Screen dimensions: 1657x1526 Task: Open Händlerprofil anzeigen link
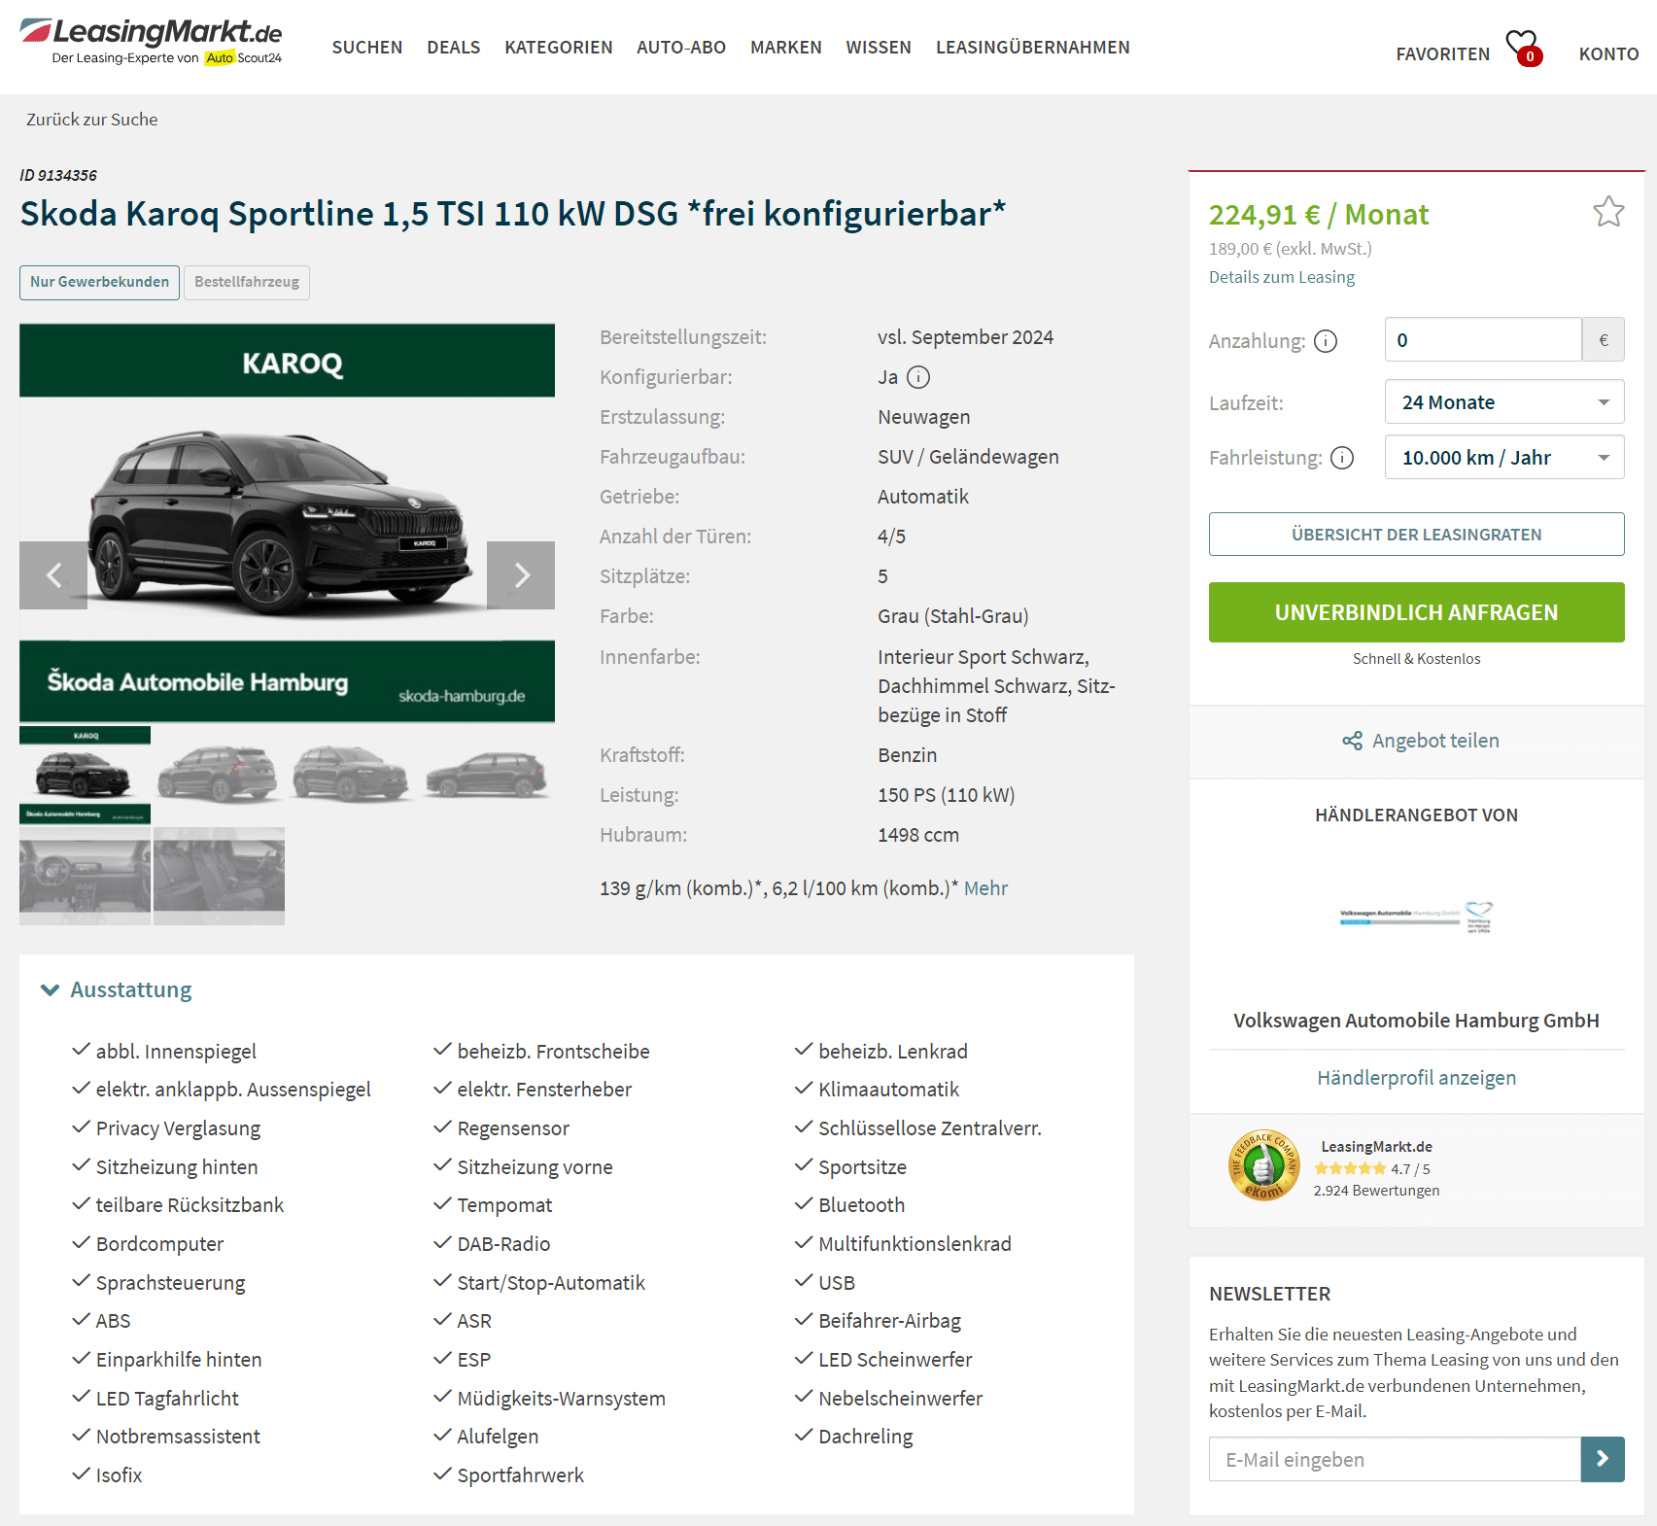coord(1416,1078)
